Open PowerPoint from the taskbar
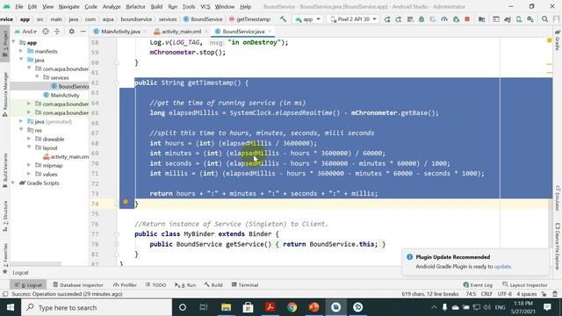 [x=314, y=307]
